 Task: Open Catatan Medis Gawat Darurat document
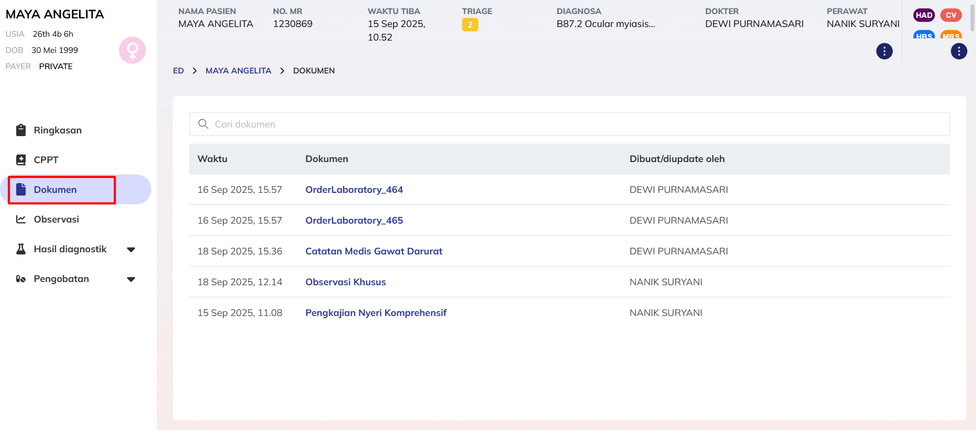tap(373, 251)
